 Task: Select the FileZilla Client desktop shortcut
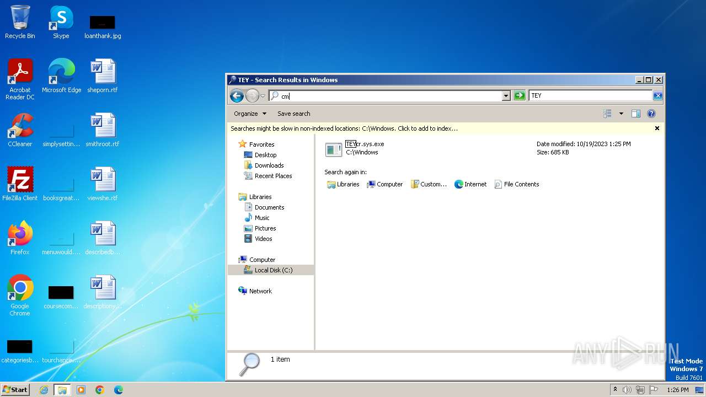click(x=20, y=184)
